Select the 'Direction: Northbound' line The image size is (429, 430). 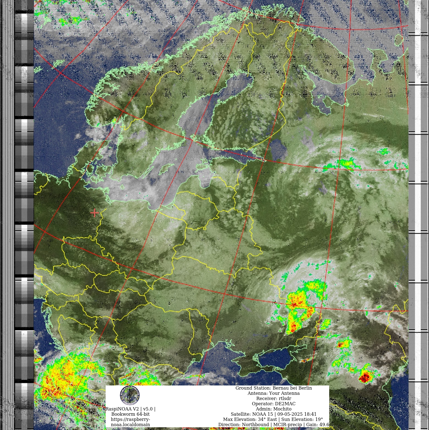coord(274,425)
